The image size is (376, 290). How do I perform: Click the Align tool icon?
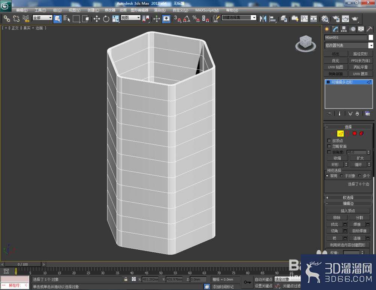coord(272,19)
